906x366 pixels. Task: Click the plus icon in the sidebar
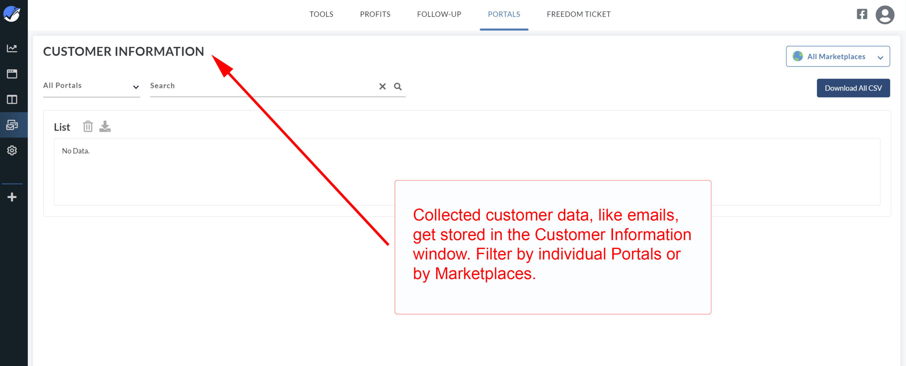tap(12, 197)
